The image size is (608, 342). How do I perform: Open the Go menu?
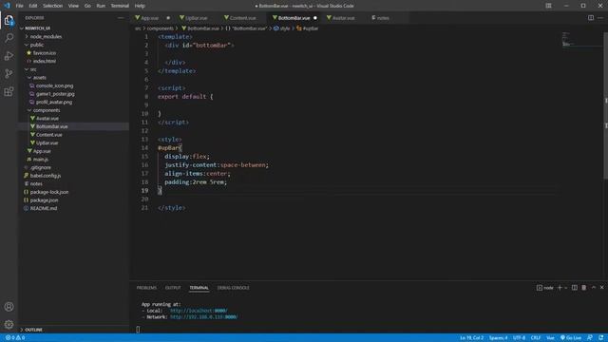(x=87, y=6)
